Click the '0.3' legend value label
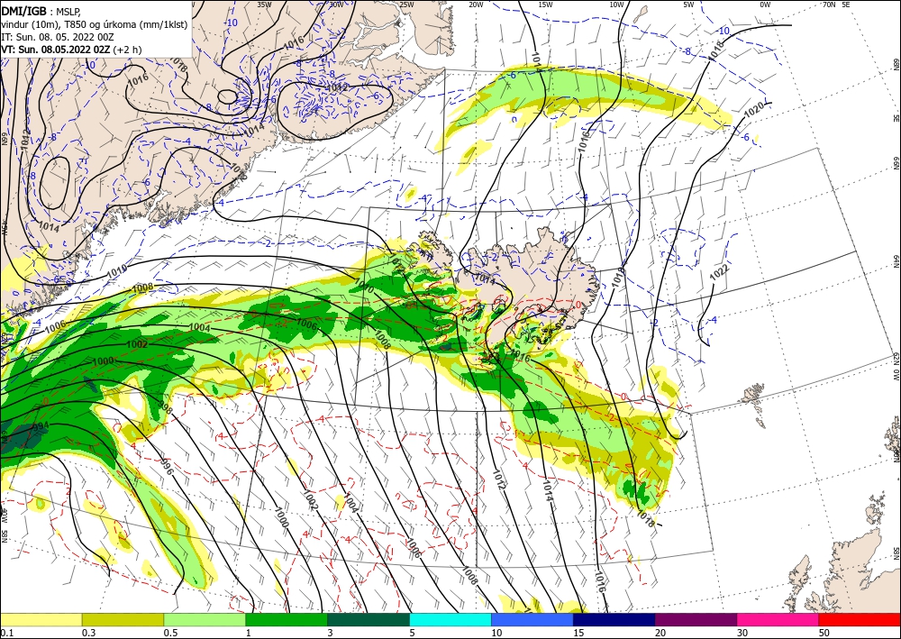The height and width of the screenshot is (639, 901). pos(88,633)
